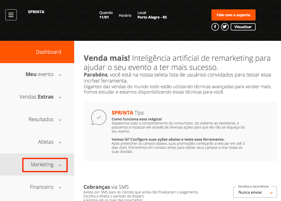The image size is (281, 201).
Task: Open the hamburger menu icon
Action: 11,15
